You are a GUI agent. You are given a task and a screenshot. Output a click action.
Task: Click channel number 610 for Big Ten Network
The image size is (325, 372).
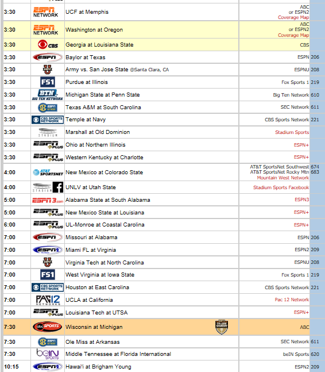pyautogui.click(x=315, y=95)
